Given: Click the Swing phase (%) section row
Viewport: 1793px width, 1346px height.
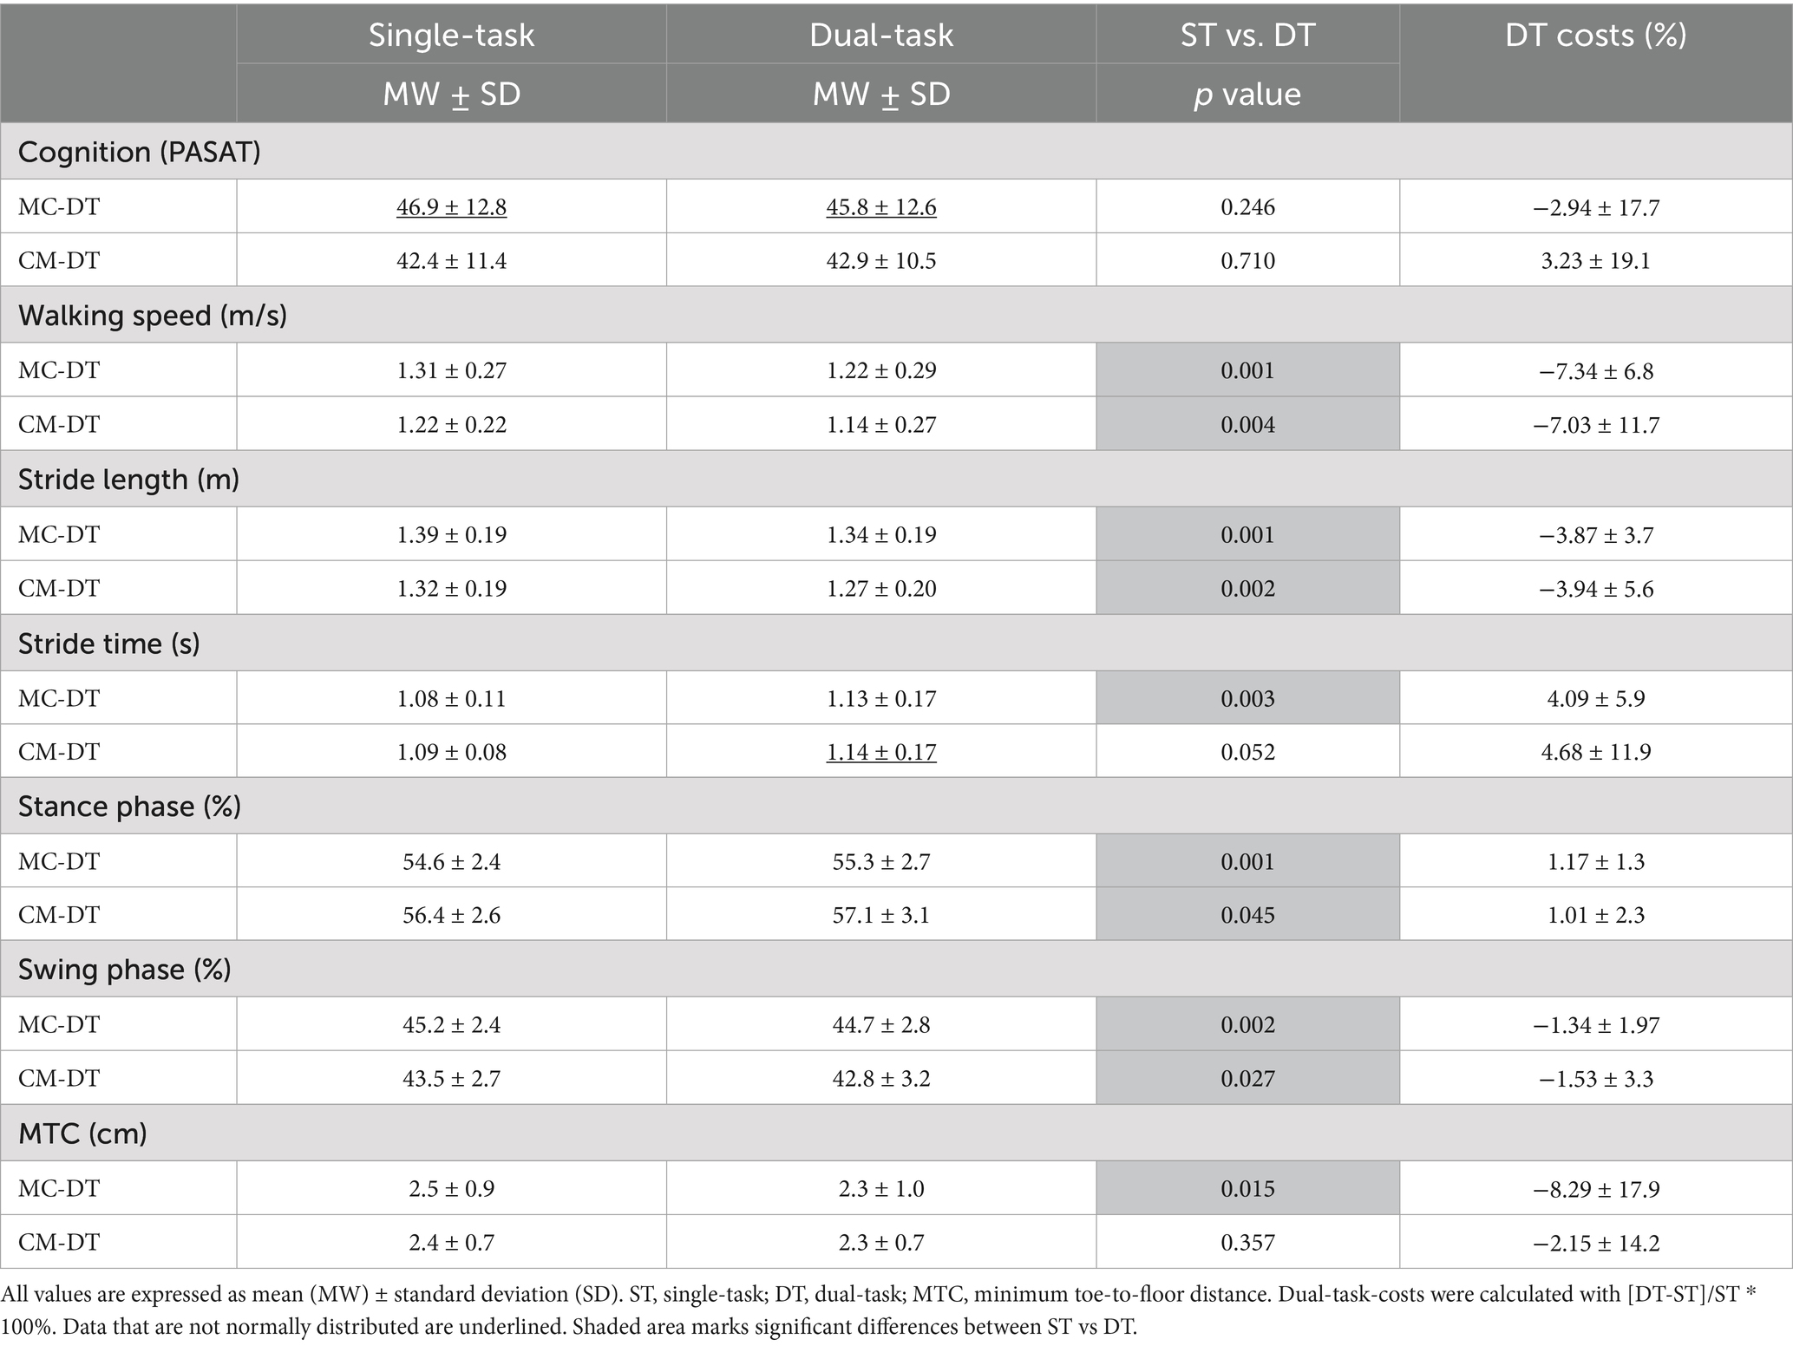Looking at the screenshot, I should coord(124,969).
